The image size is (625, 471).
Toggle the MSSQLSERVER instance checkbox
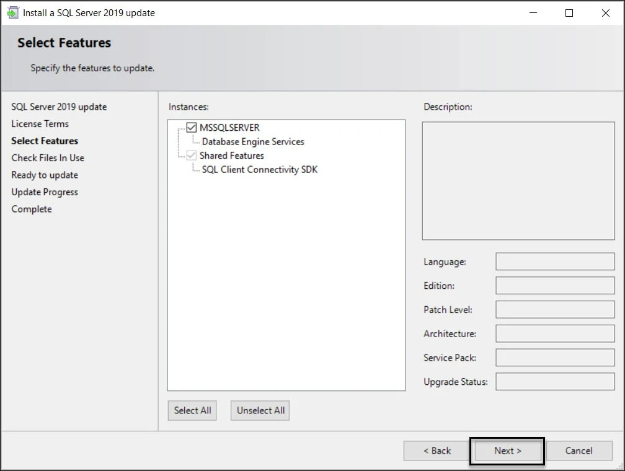192,128
